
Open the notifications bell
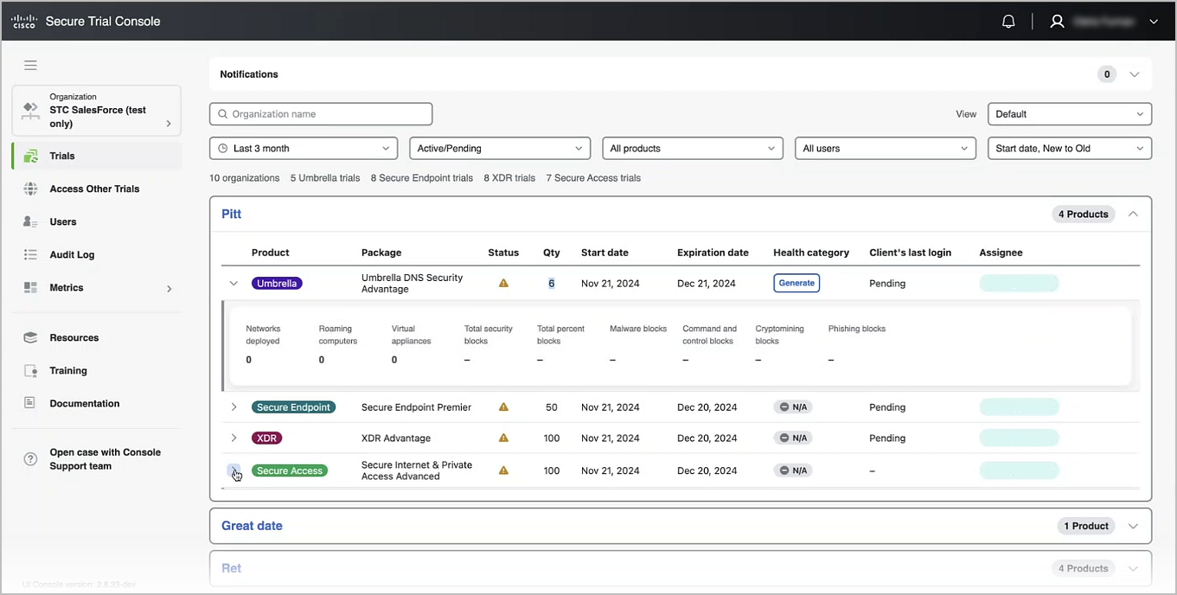pyautogui.click(x=1008, y=22)
